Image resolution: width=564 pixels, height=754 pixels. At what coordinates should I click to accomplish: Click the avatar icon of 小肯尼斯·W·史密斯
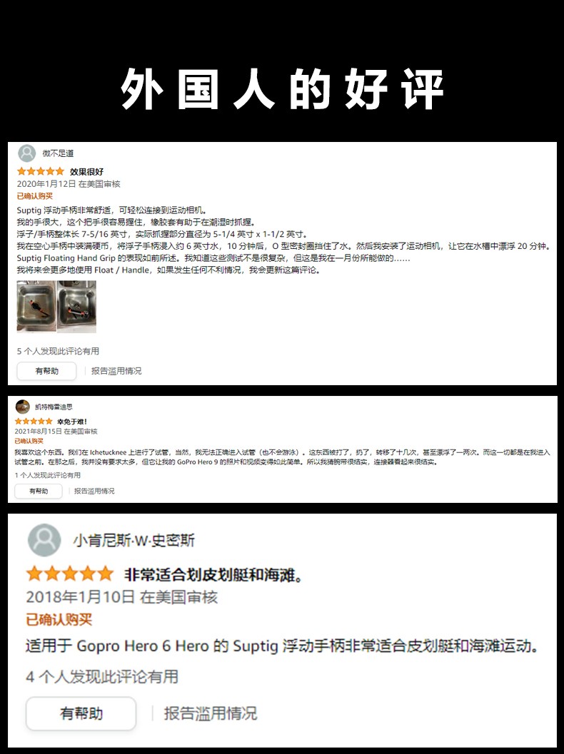click(x=44, y=540)
